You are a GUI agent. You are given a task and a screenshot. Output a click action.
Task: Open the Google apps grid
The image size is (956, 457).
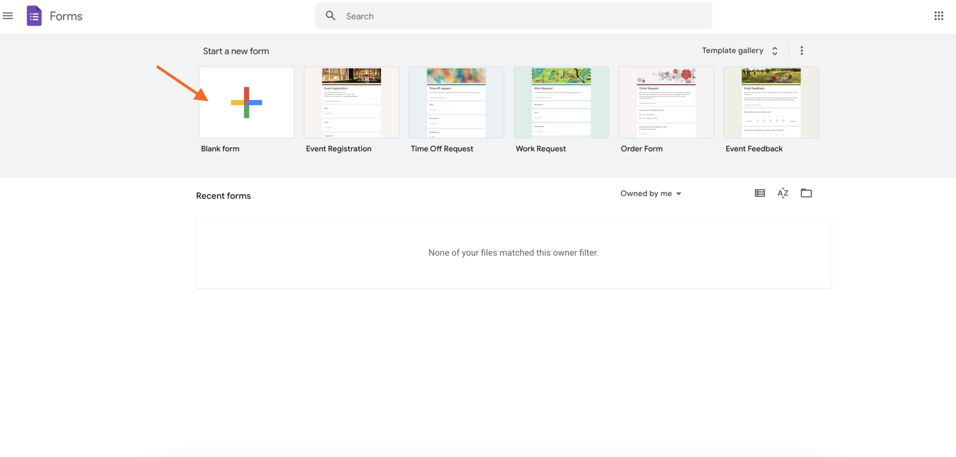pos(939,15)
